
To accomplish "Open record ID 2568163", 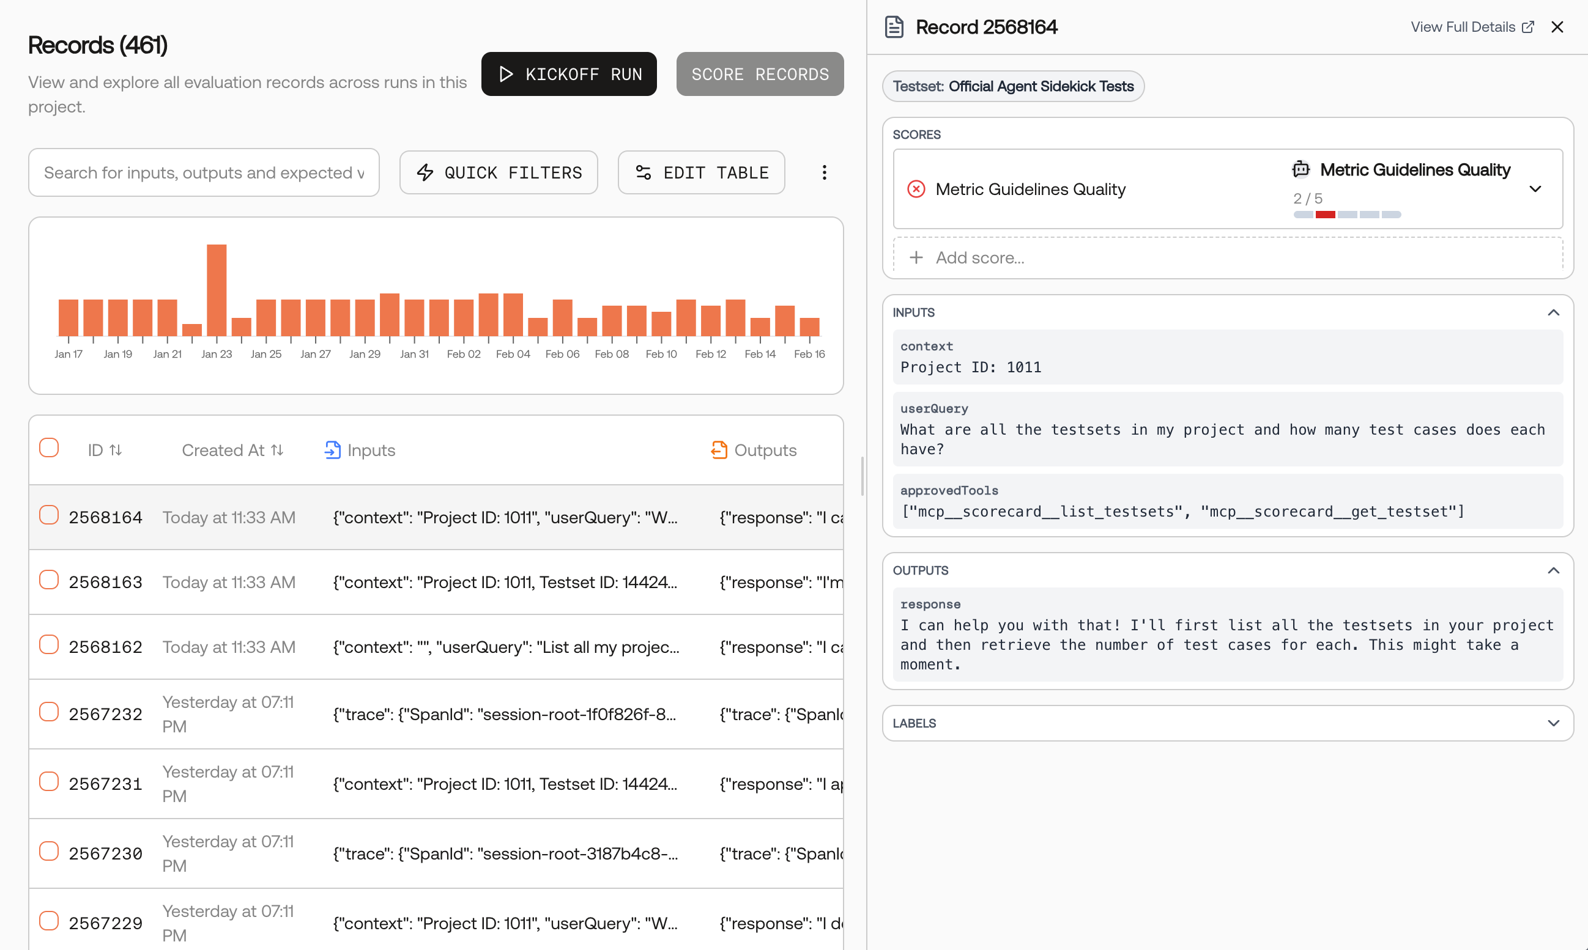I will coord(106,582).
